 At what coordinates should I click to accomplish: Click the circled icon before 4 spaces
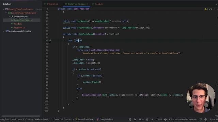pos(206,119)
